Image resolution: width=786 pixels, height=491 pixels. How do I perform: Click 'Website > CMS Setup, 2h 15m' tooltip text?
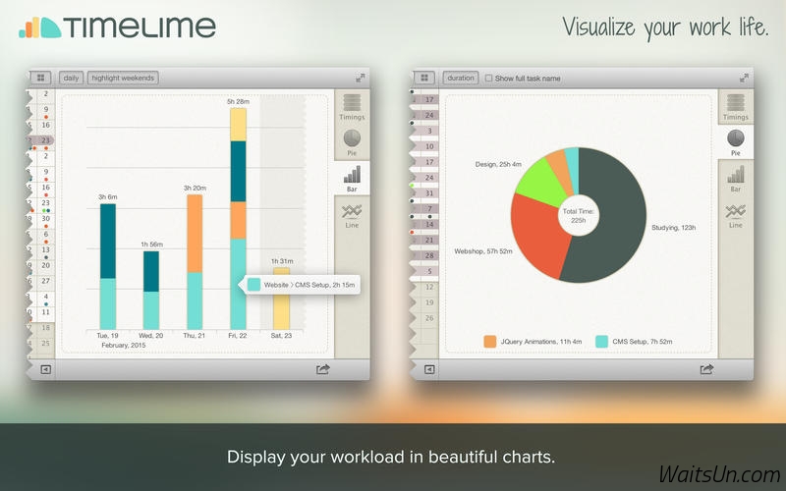click(x=309, y=285)
